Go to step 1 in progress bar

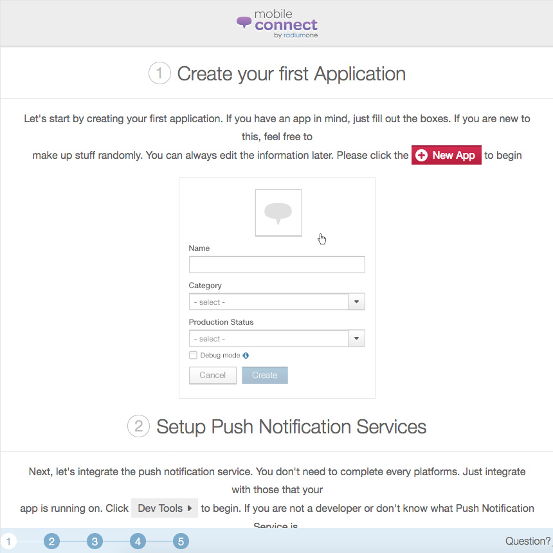[8, 541]
